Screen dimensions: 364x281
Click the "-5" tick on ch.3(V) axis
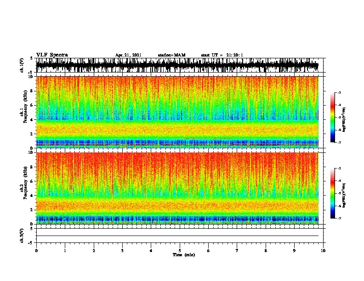coord(31,243)
